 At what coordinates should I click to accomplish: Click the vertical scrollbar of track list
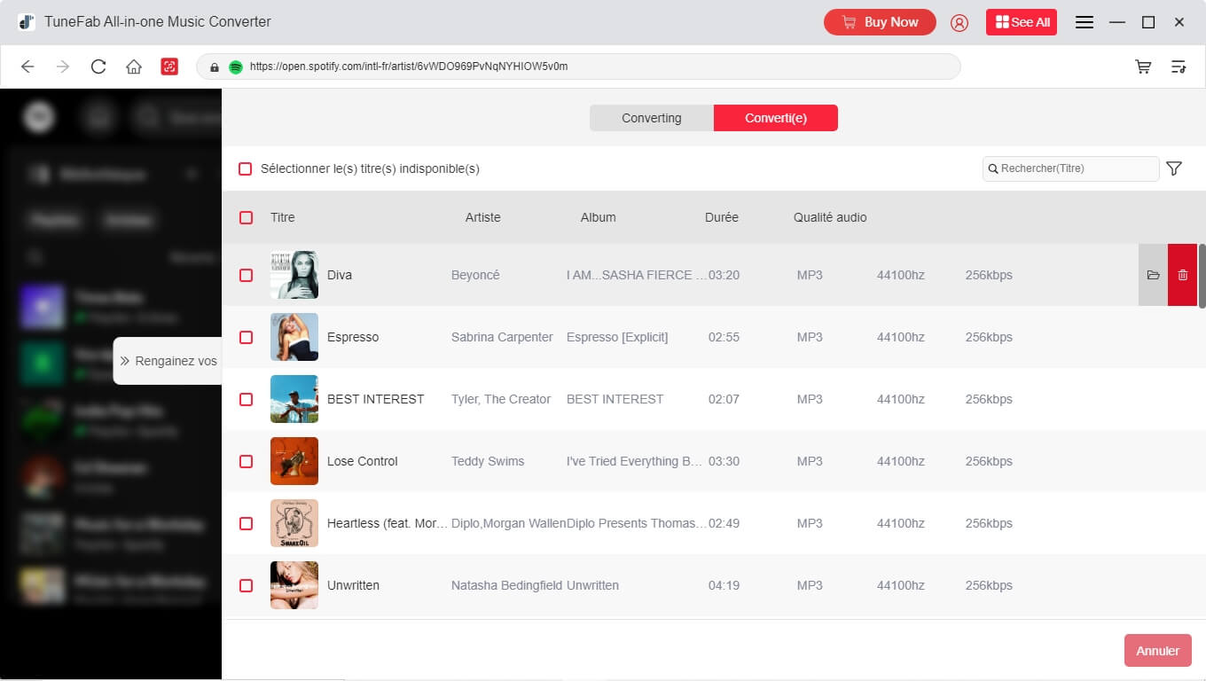click(x=1202, y=276)
